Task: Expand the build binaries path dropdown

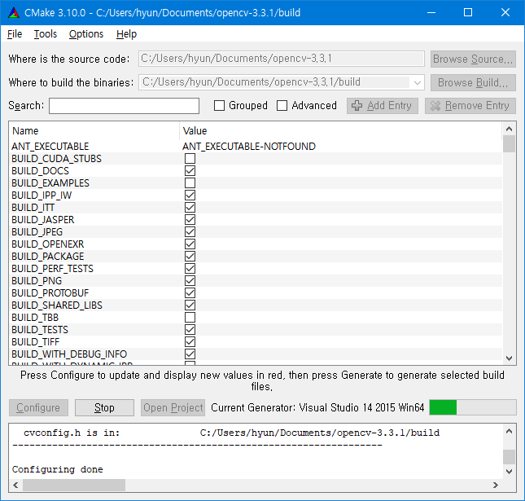Action: (x=418, y=82)
